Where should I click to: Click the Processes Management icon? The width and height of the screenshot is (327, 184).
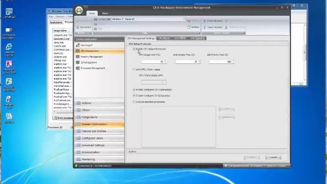click(x=78, y=68)
